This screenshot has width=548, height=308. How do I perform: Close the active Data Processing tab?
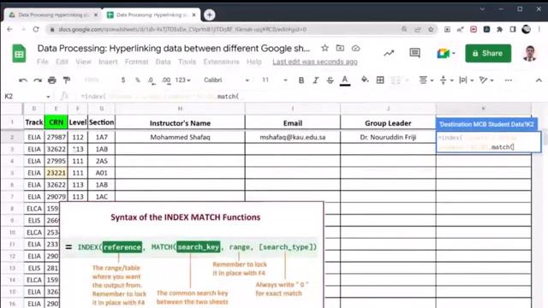pyautogui.click(x=194, y=15)
